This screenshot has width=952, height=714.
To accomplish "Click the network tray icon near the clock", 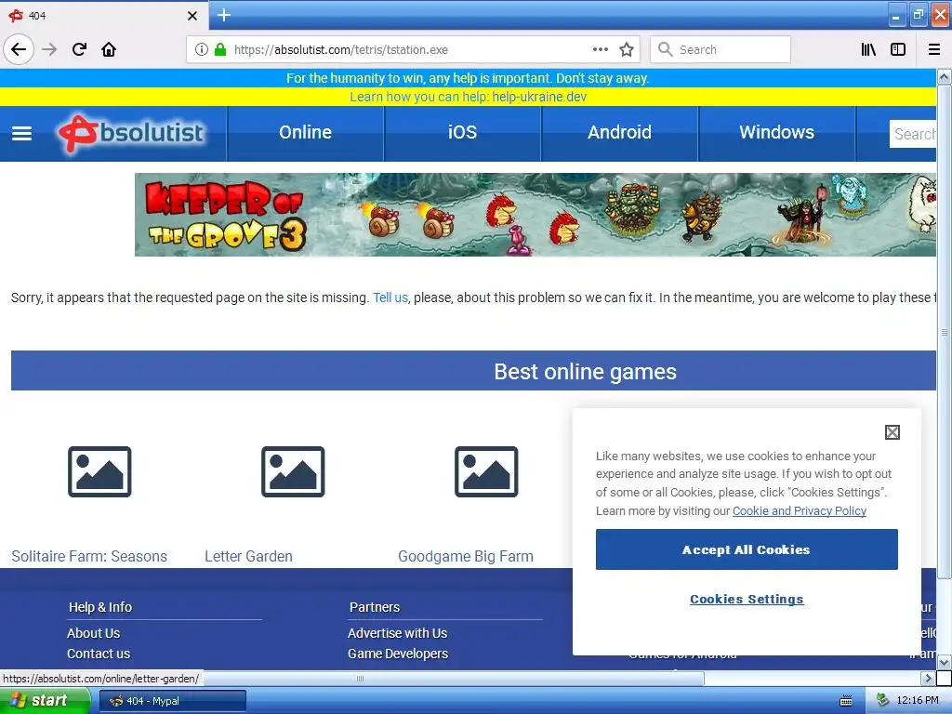I will coord(882,701).
